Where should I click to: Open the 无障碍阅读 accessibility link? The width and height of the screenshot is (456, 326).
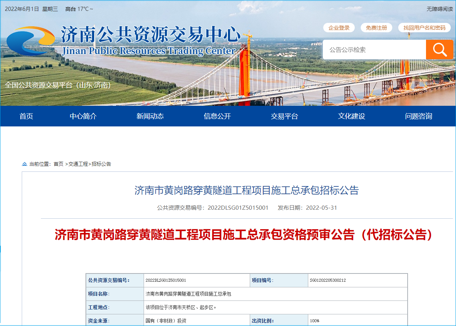pos(439,9)
